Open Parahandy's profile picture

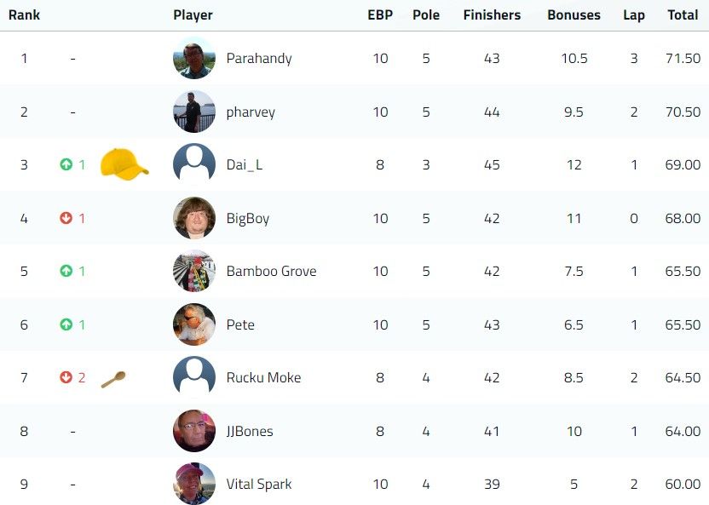coord(194,58)
